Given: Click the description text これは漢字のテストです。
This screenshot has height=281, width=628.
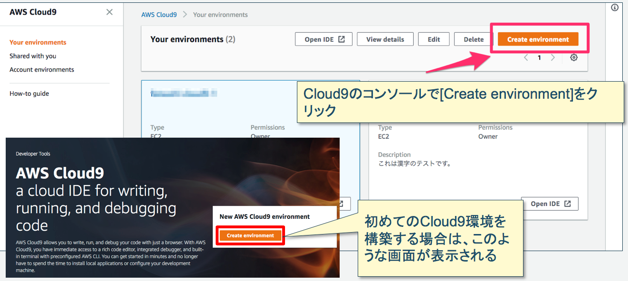Looking at the screenshot, I should click(x=415, y=164).
